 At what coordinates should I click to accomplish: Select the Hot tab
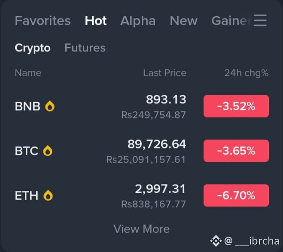[x=96, y=21]
